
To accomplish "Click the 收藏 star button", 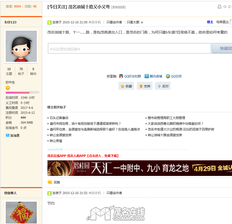I will pos(126,86).
